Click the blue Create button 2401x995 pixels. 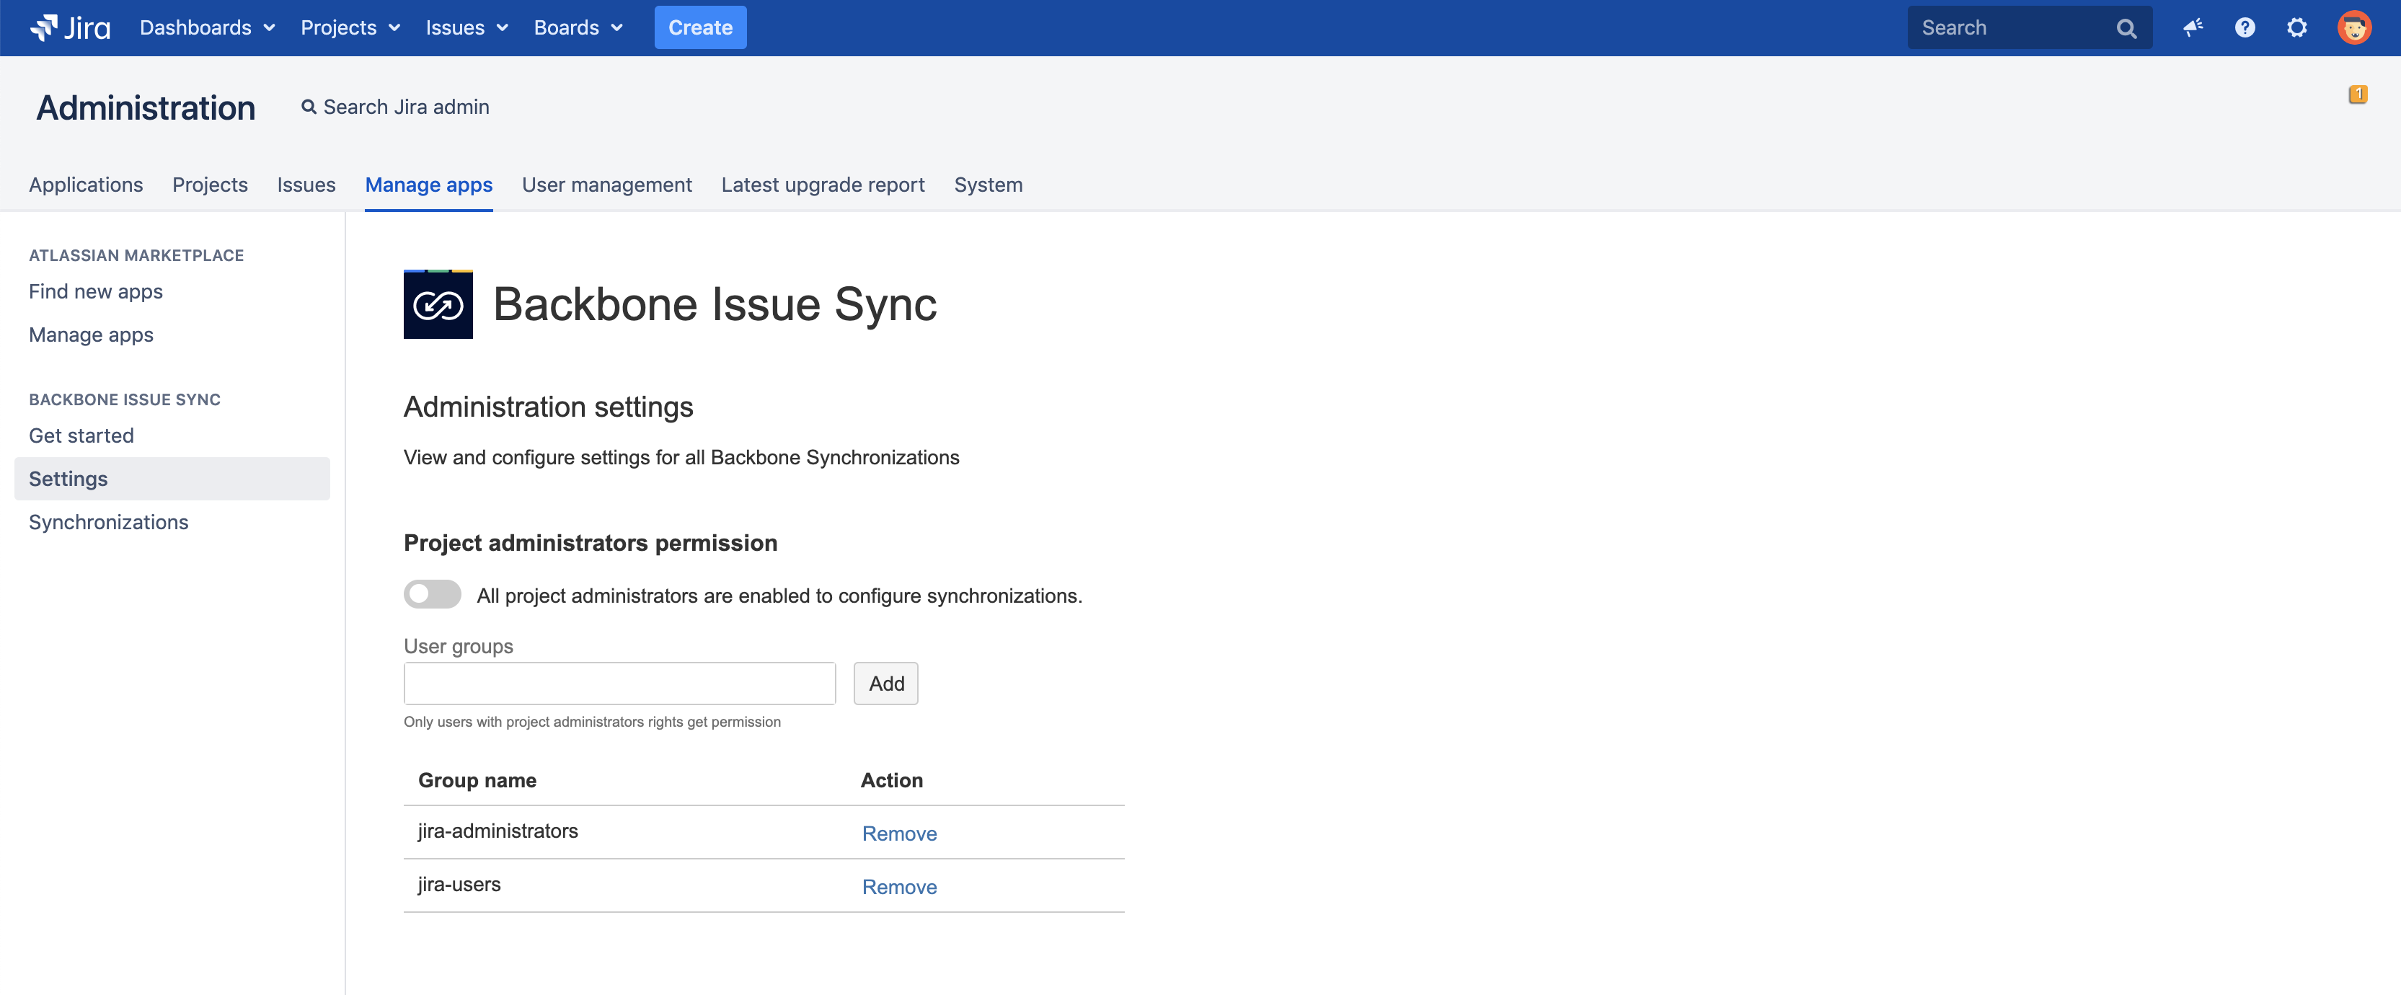pos(700,28)
